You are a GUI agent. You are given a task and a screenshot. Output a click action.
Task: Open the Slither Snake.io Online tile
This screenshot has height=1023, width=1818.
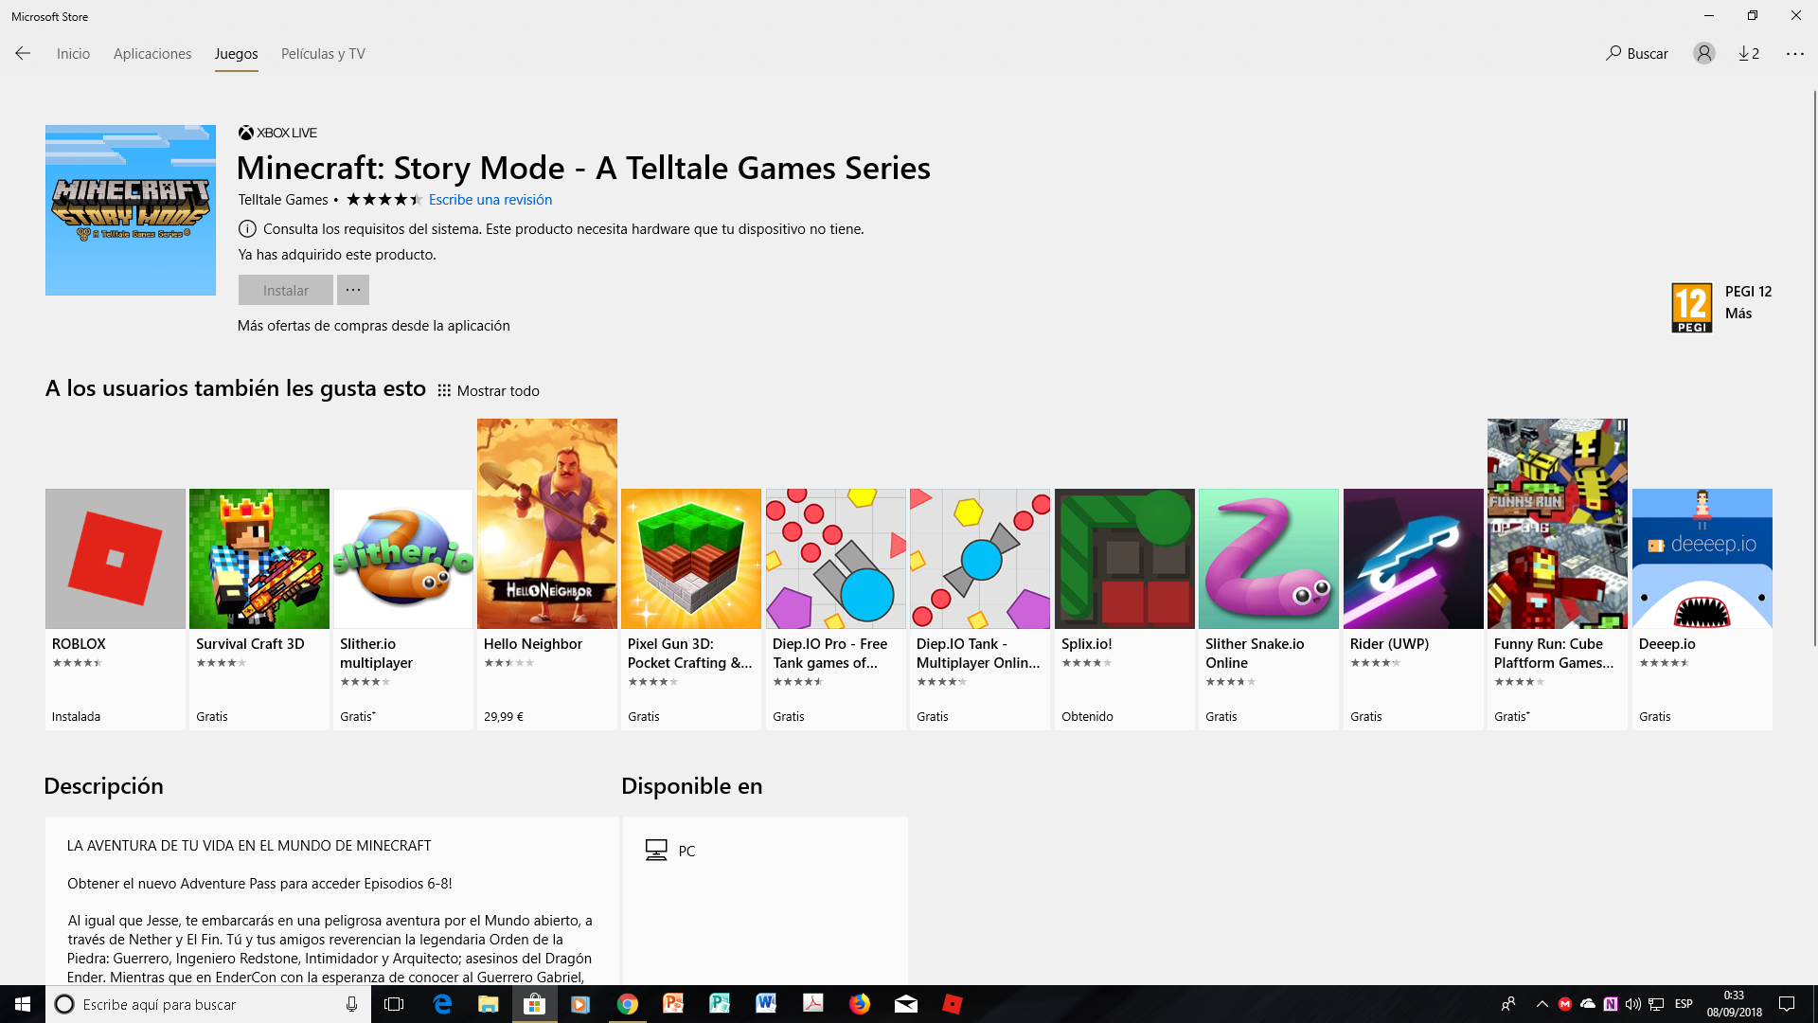coord(1269,609)
